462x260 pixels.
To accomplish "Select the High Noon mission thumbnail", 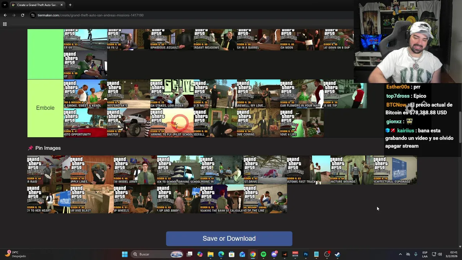I will point(302,39).
